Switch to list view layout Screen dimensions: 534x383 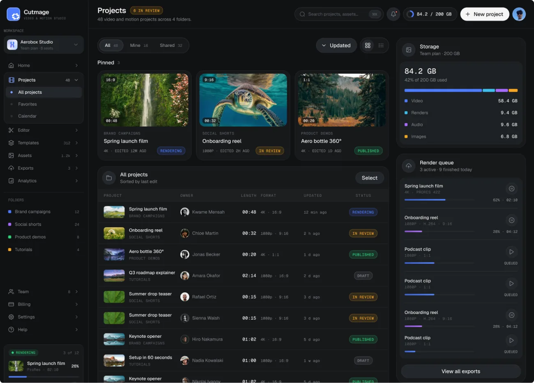pyautogui.click(x=381, y=46)
